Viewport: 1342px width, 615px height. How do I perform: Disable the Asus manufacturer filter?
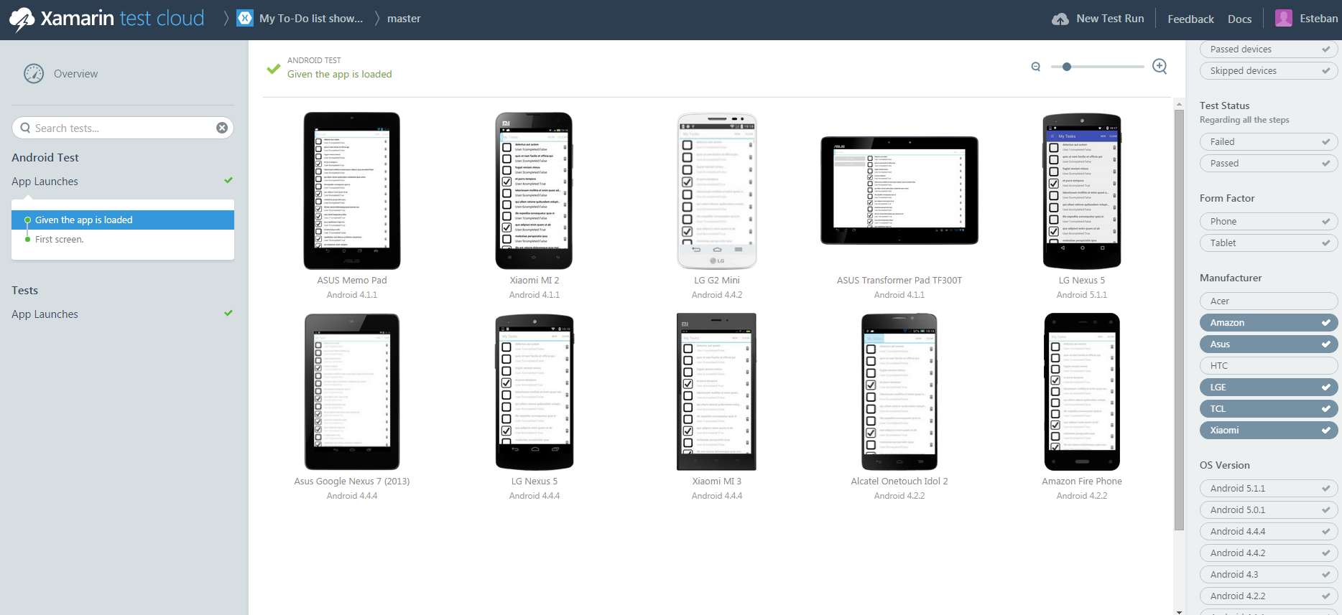coord(1269,344)
